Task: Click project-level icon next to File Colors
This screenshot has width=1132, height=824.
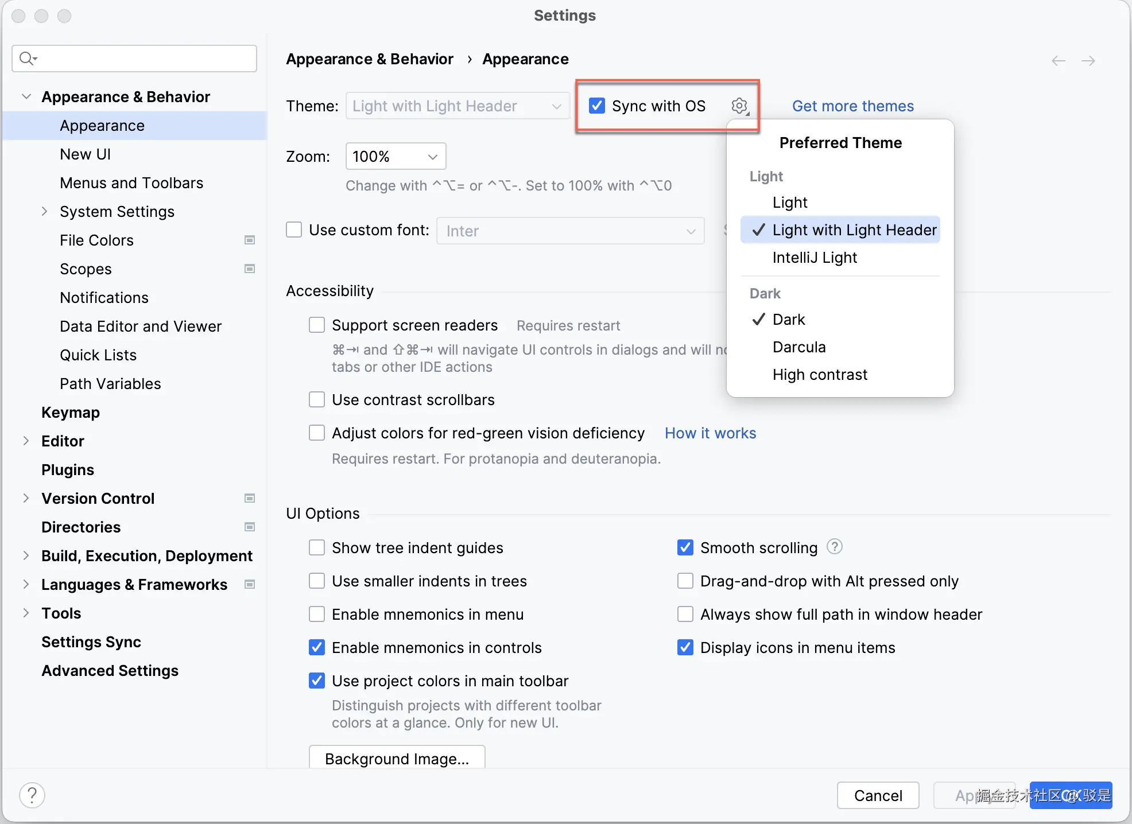Action: [x=250, y=240]
